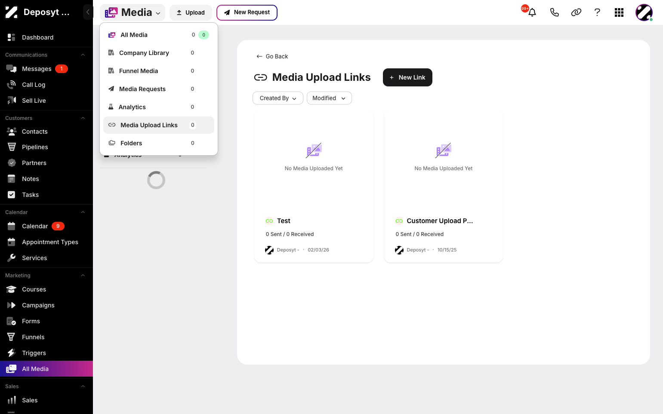Viewport: 663px width, 414px height.
Task: Open the Customer Upload P... card
Action: tap(444, 187)
